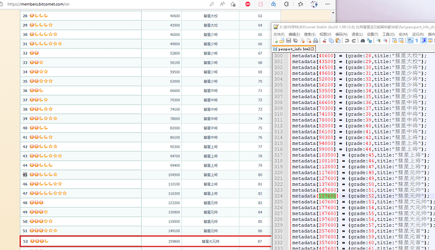
Task: Undo the last edit via toolbar arrow
Action: pyautogui.click(x=347, y=41)
